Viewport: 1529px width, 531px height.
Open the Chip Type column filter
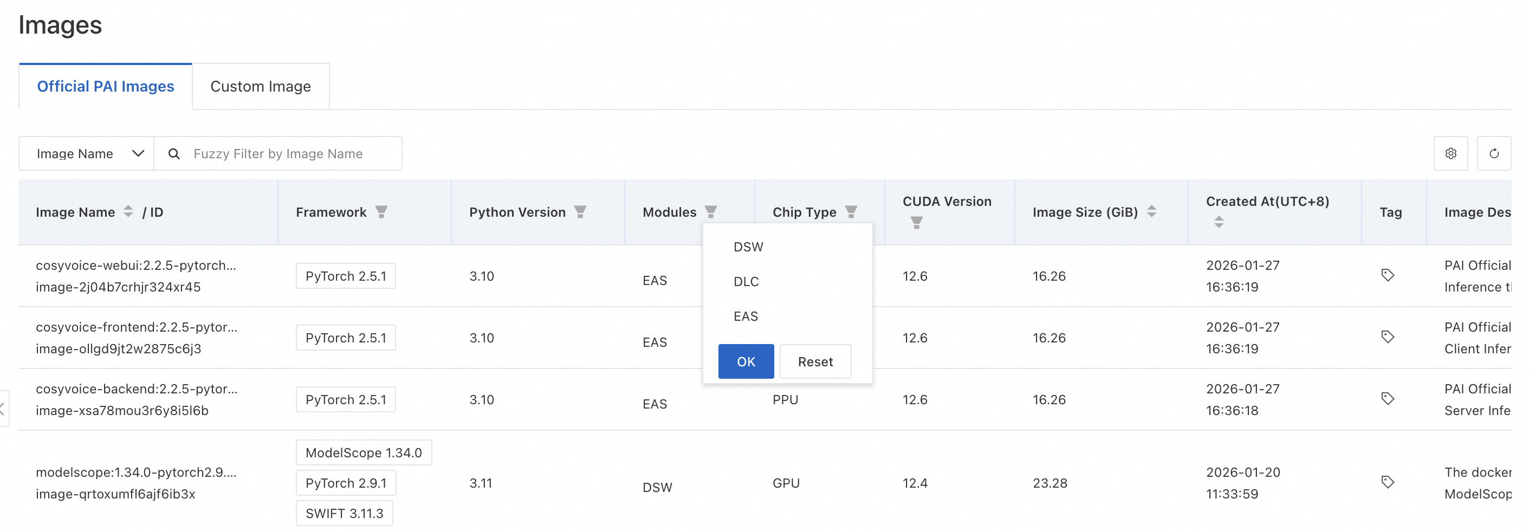coord(851,212)
